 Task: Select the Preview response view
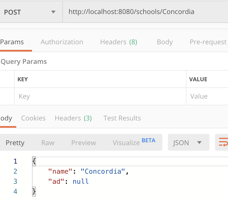[84, 143]
